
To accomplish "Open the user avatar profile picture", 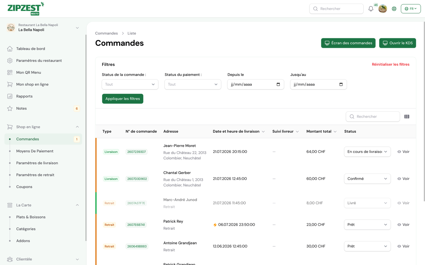I will click(x=382, y=9).
